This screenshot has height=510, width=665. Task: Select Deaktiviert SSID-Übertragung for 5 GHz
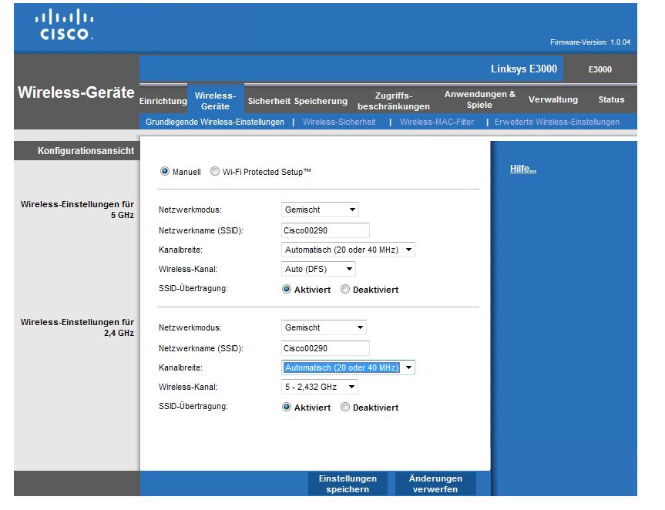(345, 289)
